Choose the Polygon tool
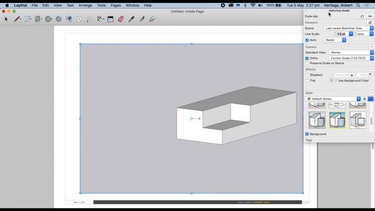375x211 pixels. (x=59, y=19)
